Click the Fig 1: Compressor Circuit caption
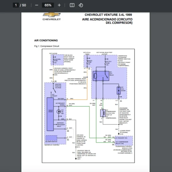Screen dimensions: 172x172 tap(46, 46)
